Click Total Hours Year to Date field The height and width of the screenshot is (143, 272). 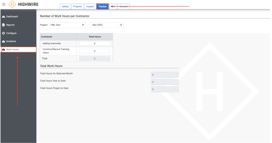point(165,82)
